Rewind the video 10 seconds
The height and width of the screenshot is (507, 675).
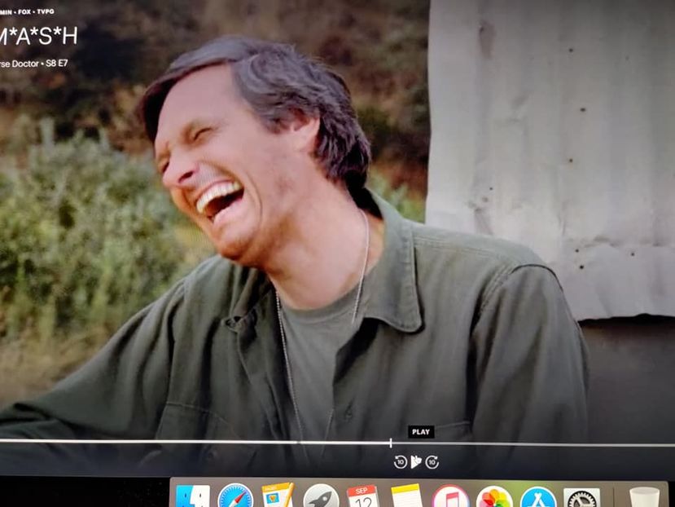point(401,462)
